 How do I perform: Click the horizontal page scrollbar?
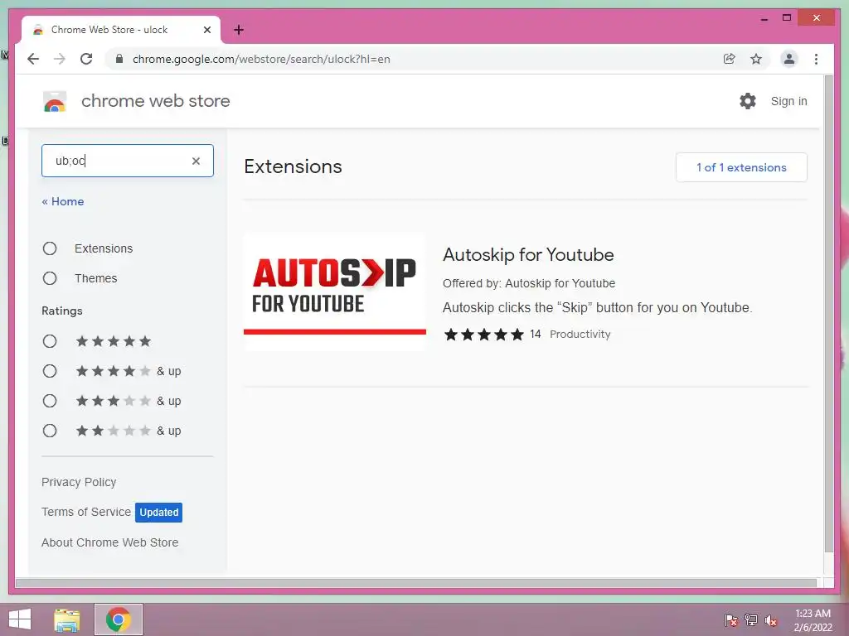416,583
